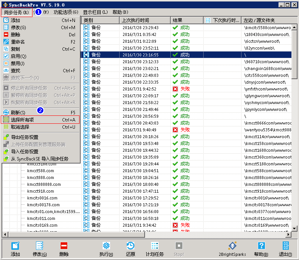Open the 帮助(B) menu in menu bar

point(120,12)
